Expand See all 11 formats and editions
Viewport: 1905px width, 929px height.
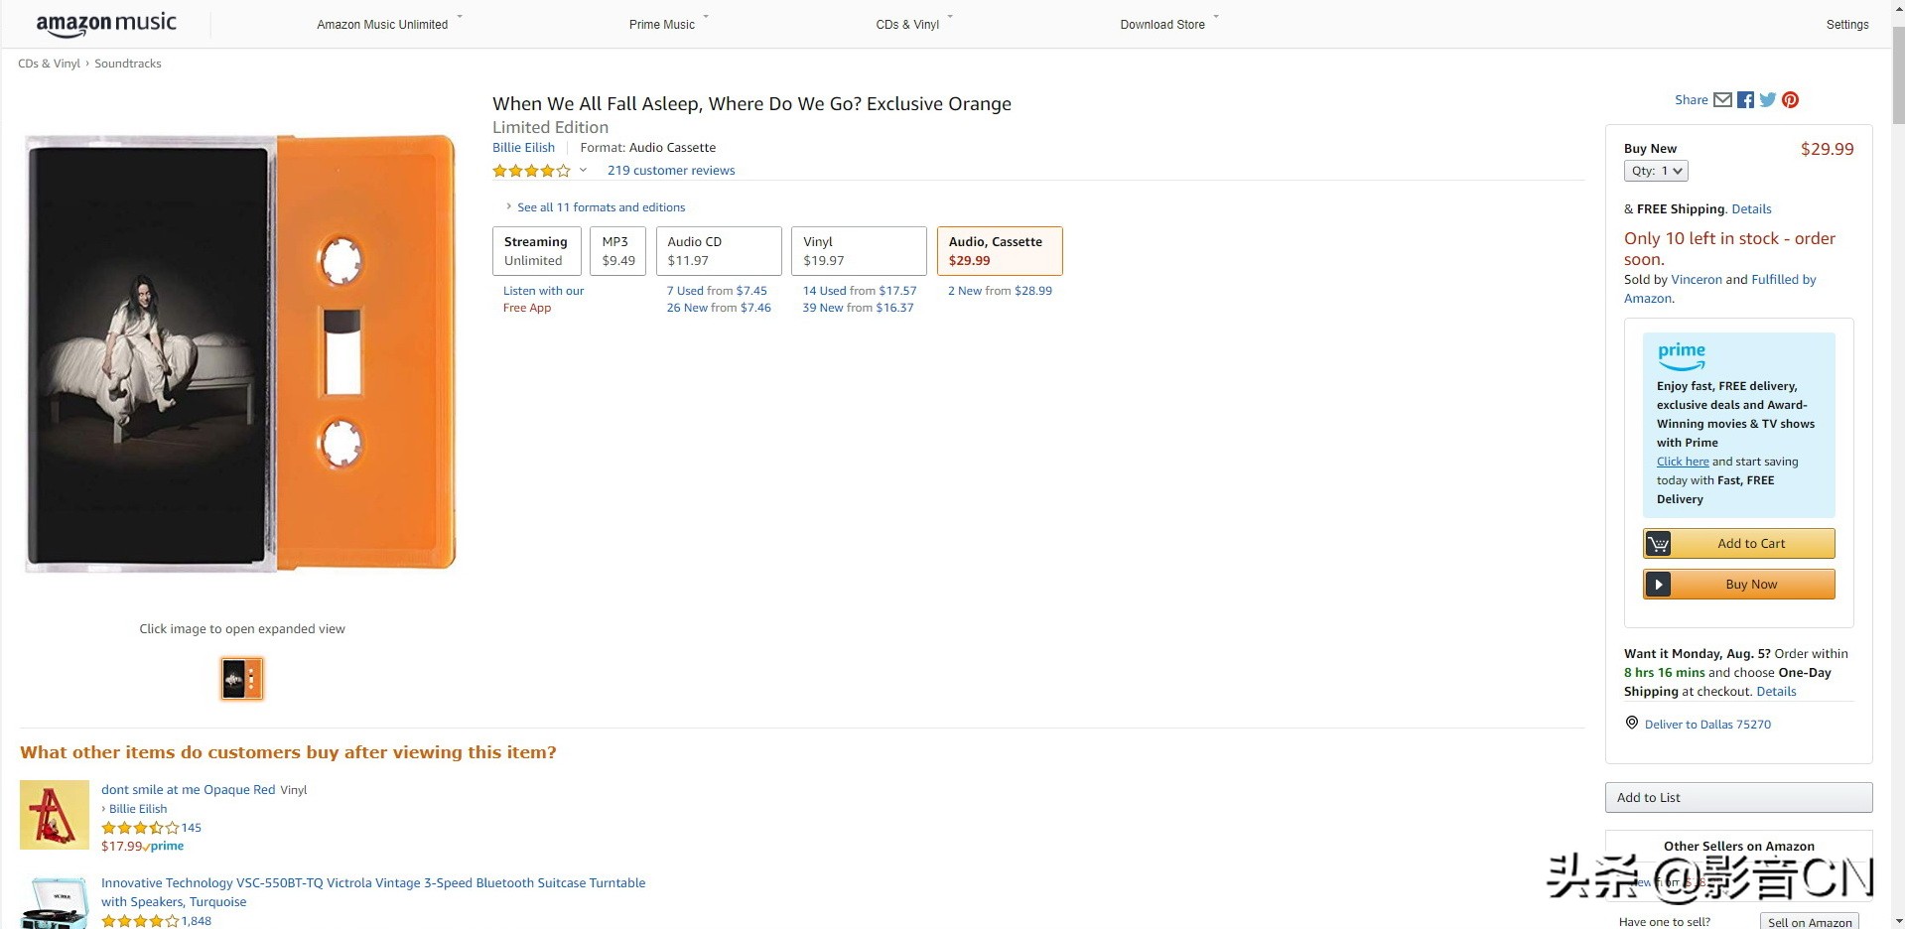[x=600, y=207]
